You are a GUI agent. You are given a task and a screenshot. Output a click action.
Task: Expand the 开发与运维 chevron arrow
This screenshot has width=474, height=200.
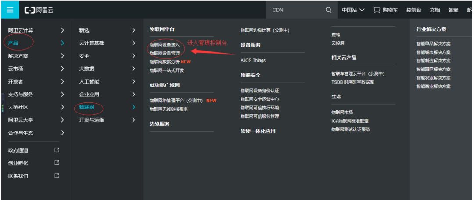coord(133,120)
